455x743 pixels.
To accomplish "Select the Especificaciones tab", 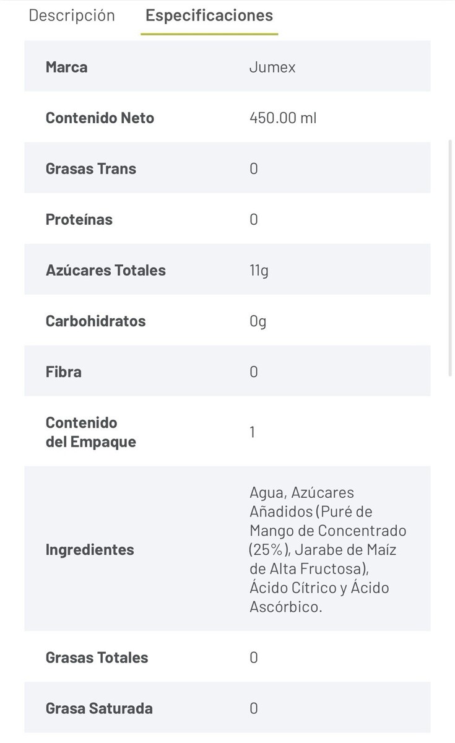I will point(209,15).
